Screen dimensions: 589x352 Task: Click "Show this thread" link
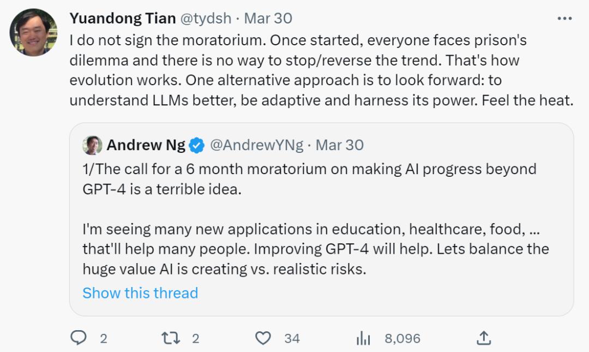tap(140, 293)
